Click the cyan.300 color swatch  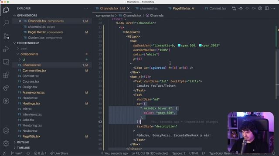pos(201,45)
